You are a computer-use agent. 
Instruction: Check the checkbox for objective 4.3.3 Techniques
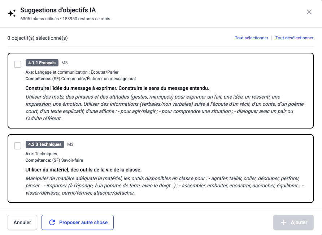17,145
